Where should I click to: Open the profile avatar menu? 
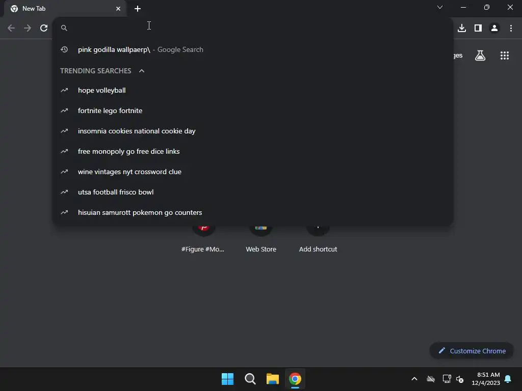pos(494,28)
